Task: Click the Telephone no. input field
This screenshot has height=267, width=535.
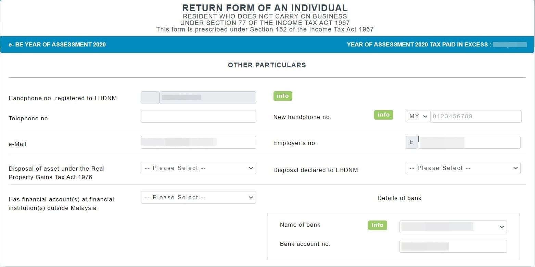Action: point(198,117)
